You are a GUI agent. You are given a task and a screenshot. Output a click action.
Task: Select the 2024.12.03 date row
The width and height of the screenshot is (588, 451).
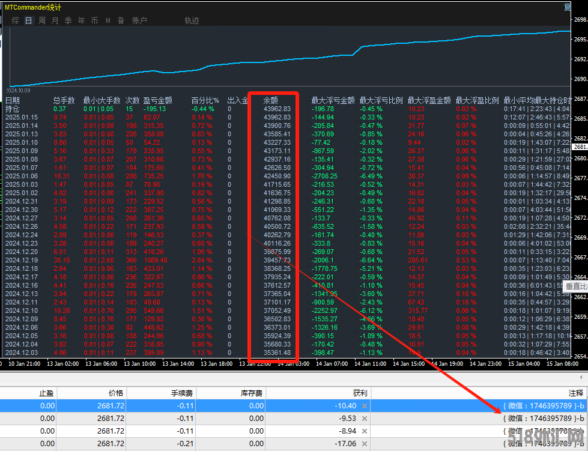(x=22, y=353)
